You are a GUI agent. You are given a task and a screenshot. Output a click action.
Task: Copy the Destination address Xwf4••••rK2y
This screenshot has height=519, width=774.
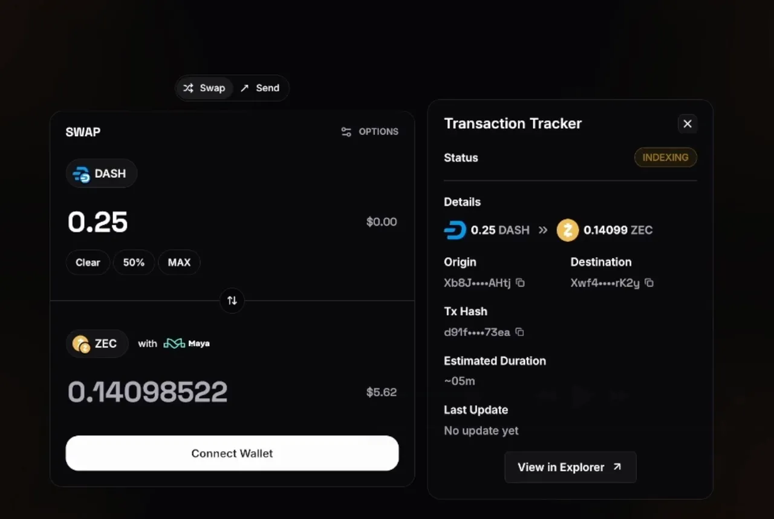[x=649, y=282]
